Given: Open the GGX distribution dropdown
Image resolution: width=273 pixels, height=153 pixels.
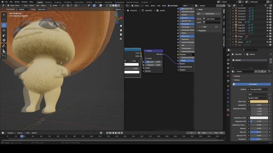Looking at the screenshot, I should [x=258, y=94].
